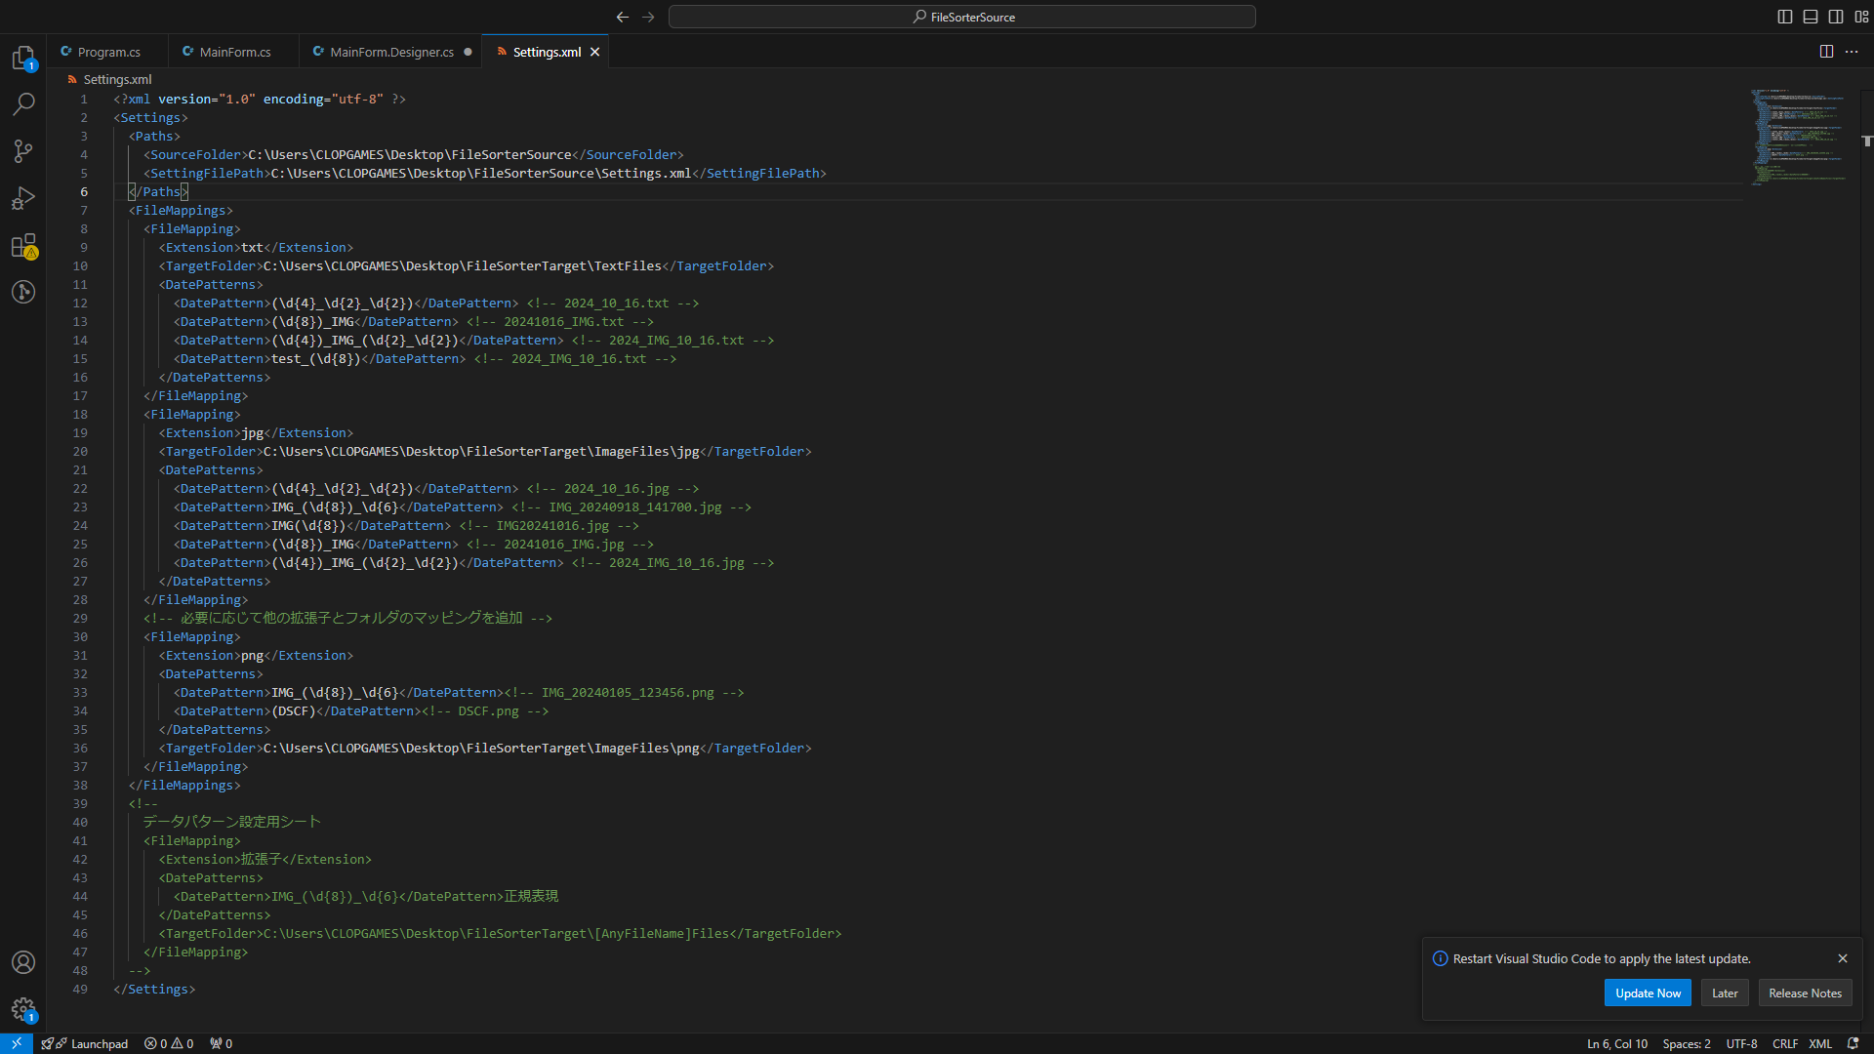Open the Search view icon
The height and width of the screenshot is (1054, 1874).
23,103
